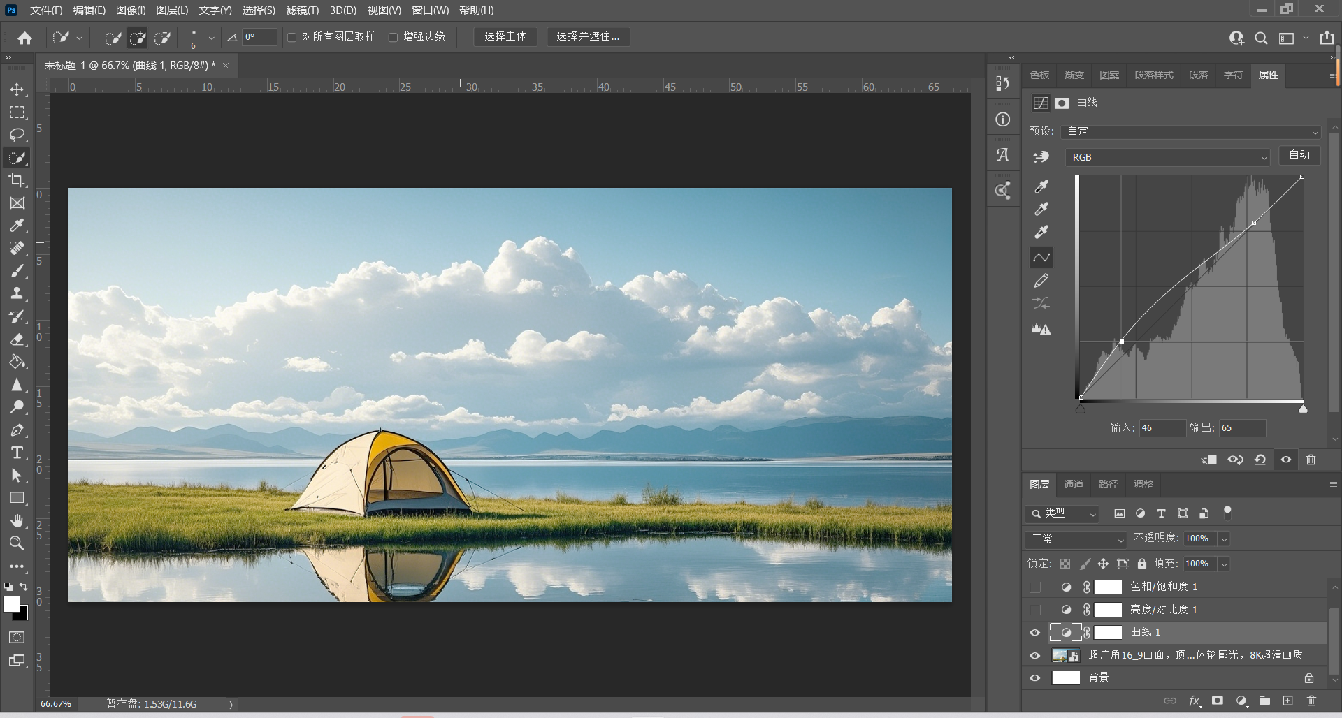The width and height of the screenshot is (1342, 718).
Task: Click the Home icon in options bar
Action: tap(25, 38)
